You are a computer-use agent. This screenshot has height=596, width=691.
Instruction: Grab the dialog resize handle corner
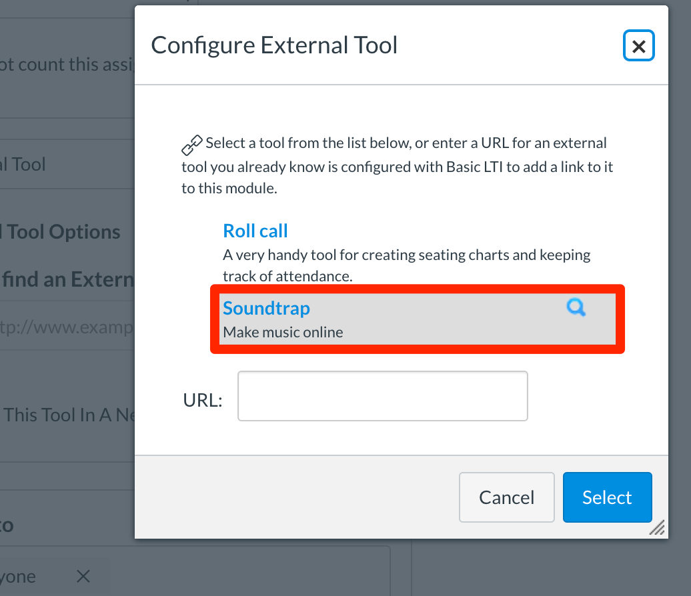click(x=658, y=528)
